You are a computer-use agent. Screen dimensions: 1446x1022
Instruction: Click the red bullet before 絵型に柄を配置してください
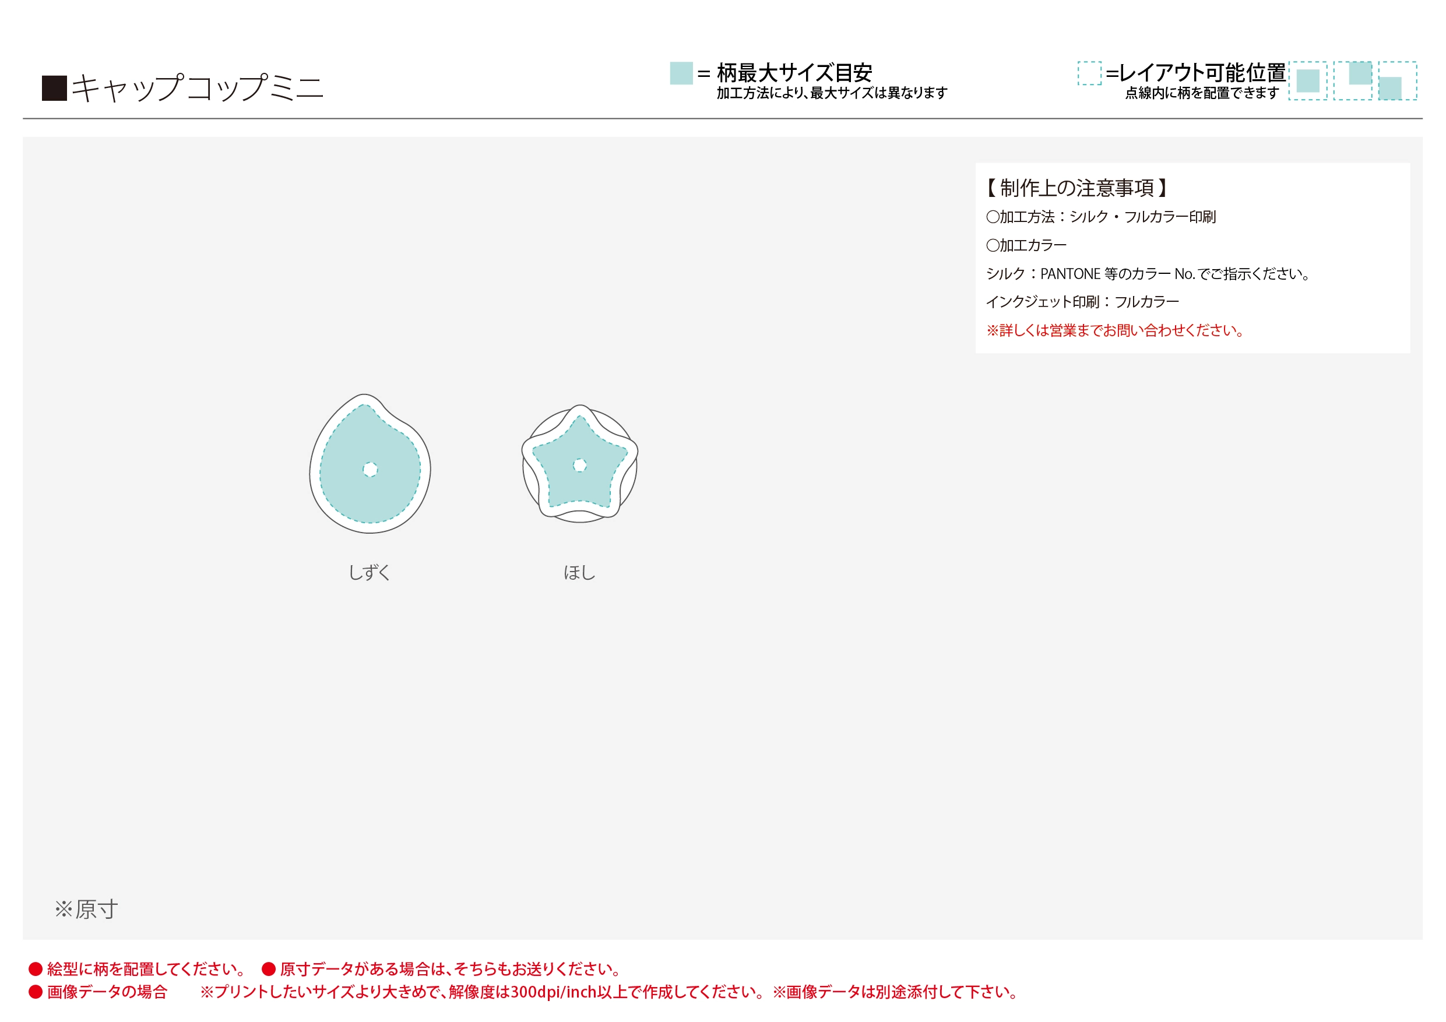36,968
